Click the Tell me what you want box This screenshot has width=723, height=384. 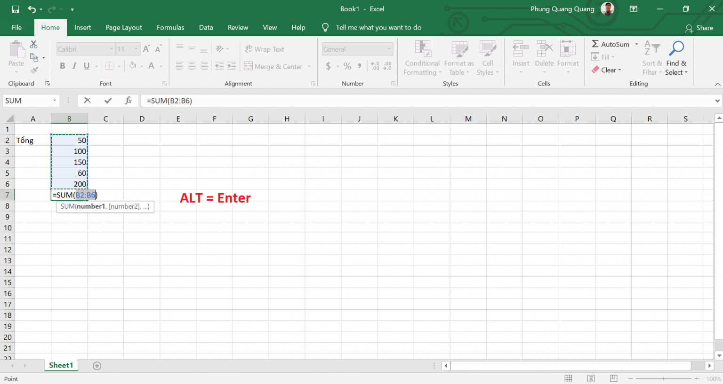[x=378, y=28]
